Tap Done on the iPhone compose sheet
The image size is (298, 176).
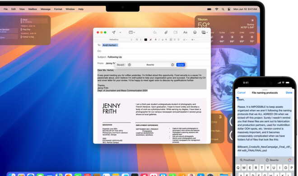(289, 93)
